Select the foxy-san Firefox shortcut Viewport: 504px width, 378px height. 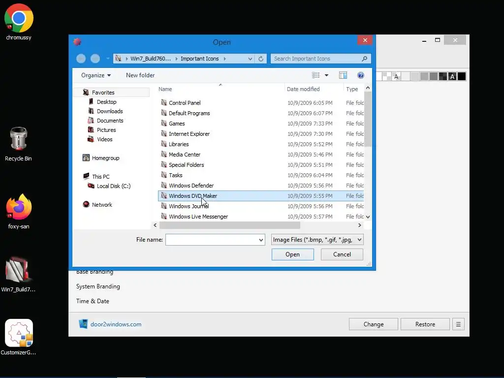[19, 211]
